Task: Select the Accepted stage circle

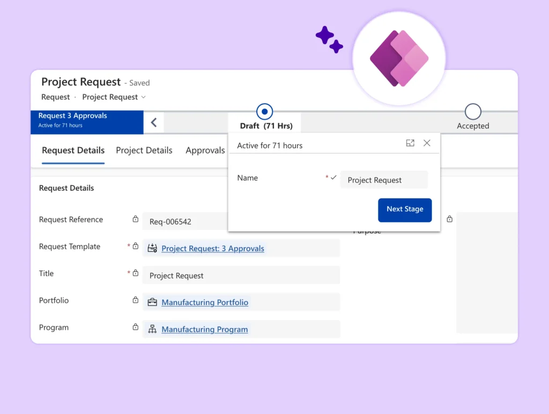Action: pos(473,112)
